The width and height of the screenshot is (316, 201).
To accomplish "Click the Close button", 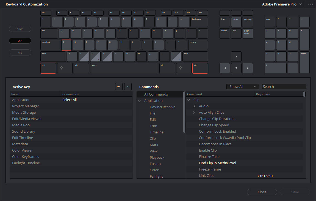I will tap(262, 192).
